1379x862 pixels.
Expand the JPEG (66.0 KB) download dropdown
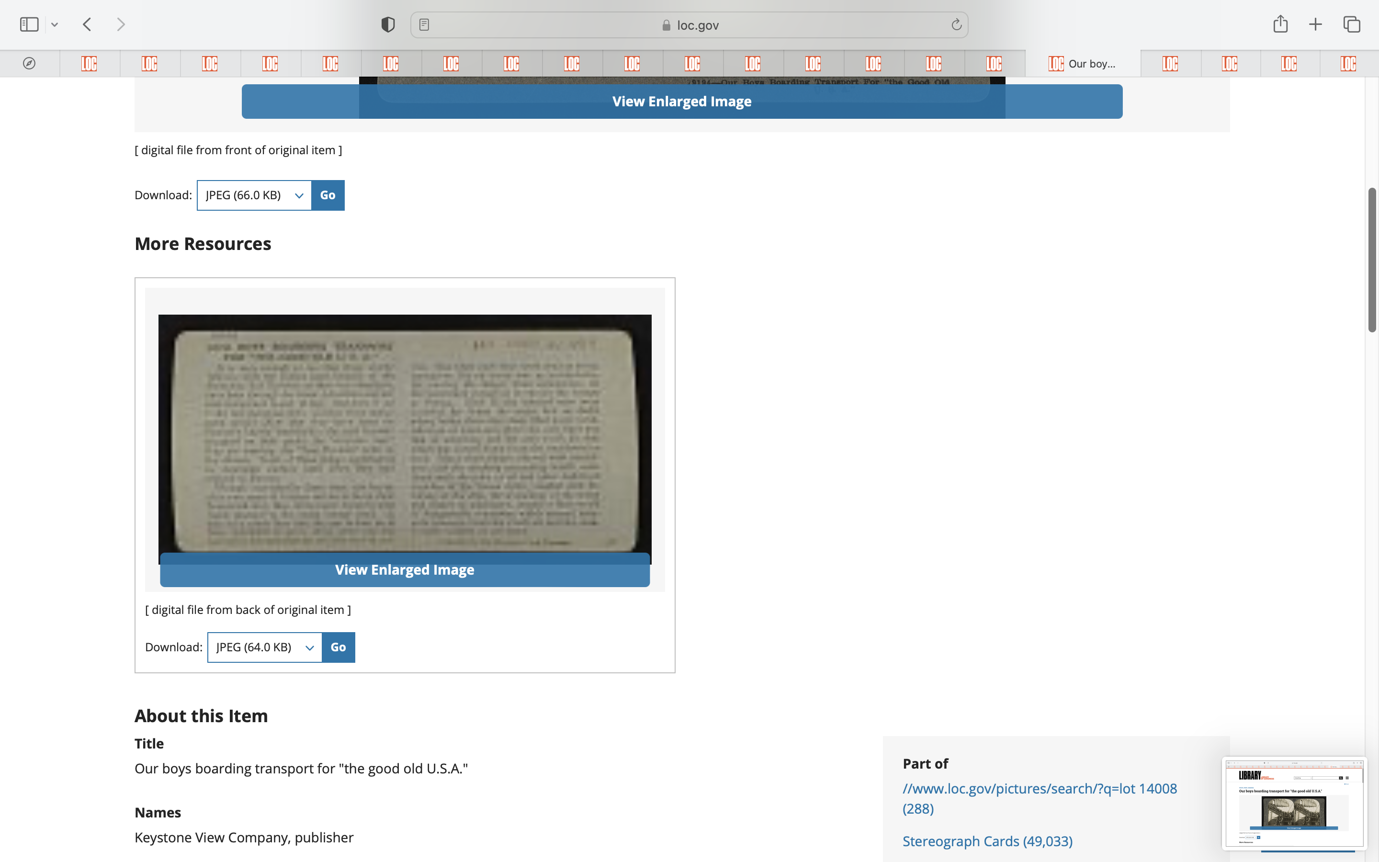(254, 195)
